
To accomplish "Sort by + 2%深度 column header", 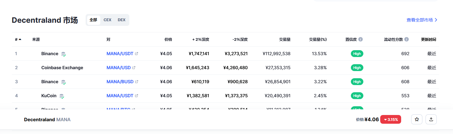I will pos(201,40).
